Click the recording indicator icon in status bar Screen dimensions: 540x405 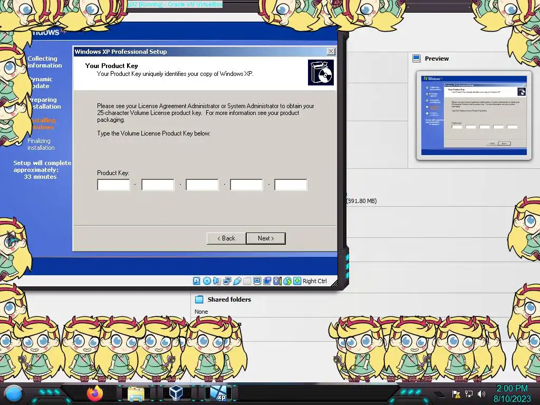267,281
